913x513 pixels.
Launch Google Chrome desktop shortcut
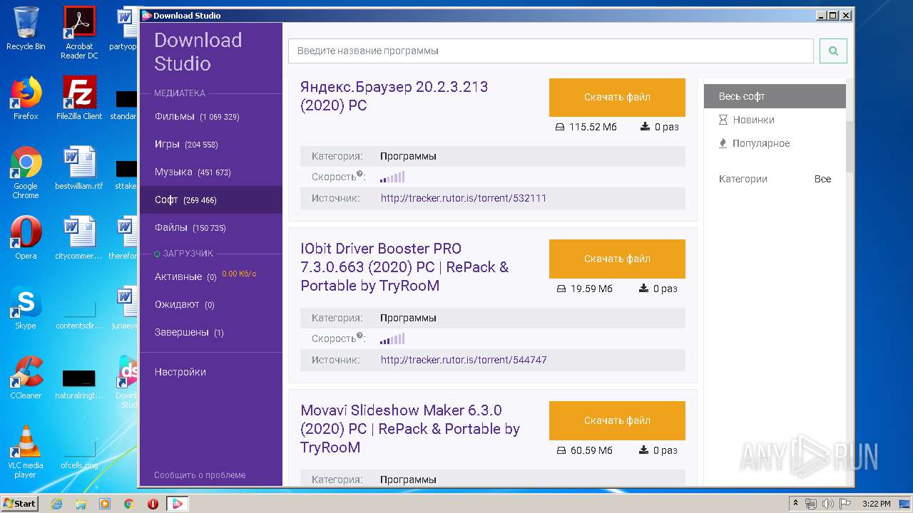click(x=26, y=172)
